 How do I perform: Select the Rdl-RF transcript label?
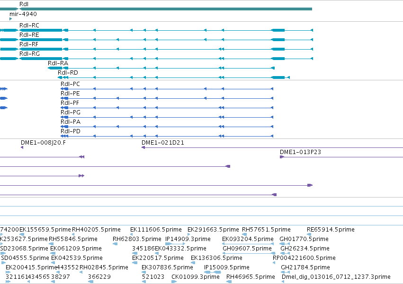pyautogui.click(x=29, y=44)
